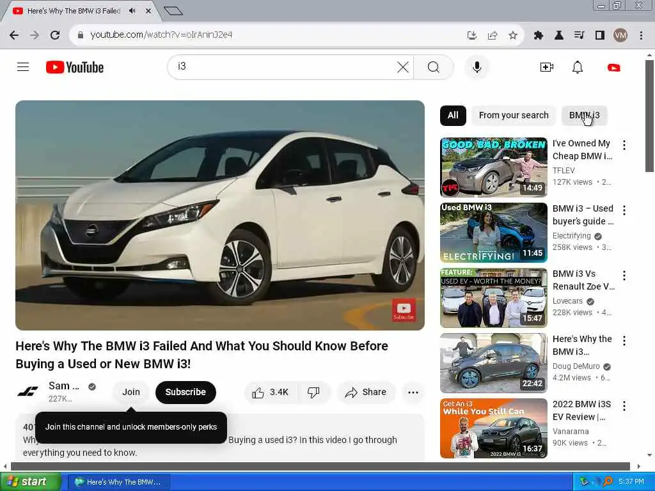This screenshot has height=491, width=655.
Task: Subscribe to the channel
Action: [x=185, y=392]
